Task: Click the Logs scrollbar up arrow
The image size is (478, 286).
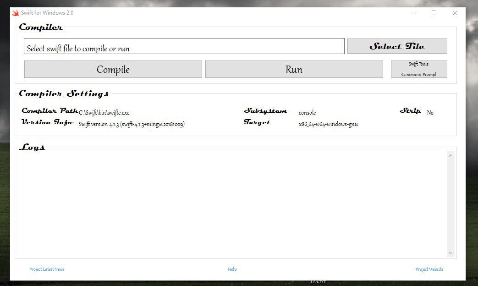Action: (x=451, y=155)
